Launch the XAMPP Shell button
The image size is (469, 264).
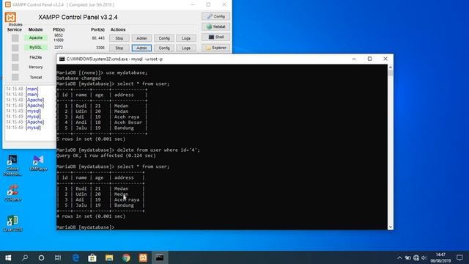pyautogui.click(x=215, y=37)
